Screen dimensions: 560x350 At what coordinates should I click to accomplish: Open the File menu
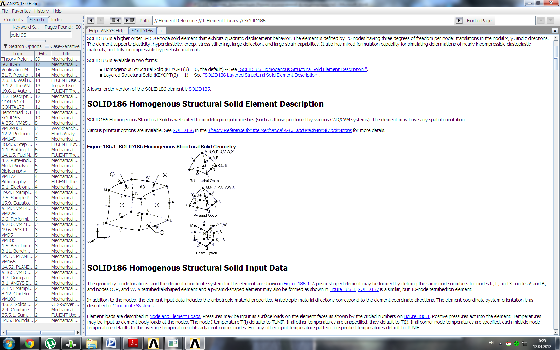click(x=5, y=11)
